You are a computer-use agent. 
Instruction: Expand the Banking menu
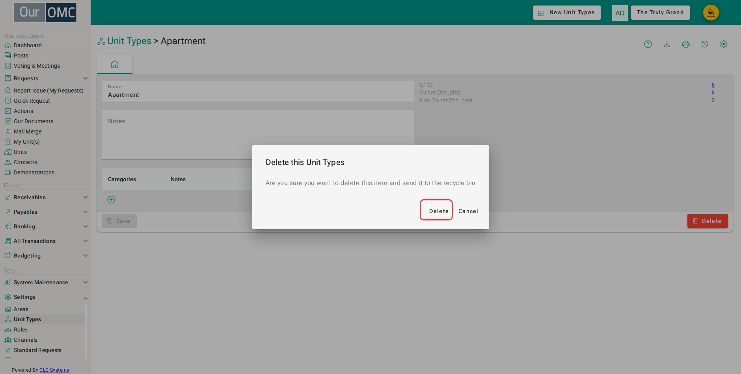45,226
